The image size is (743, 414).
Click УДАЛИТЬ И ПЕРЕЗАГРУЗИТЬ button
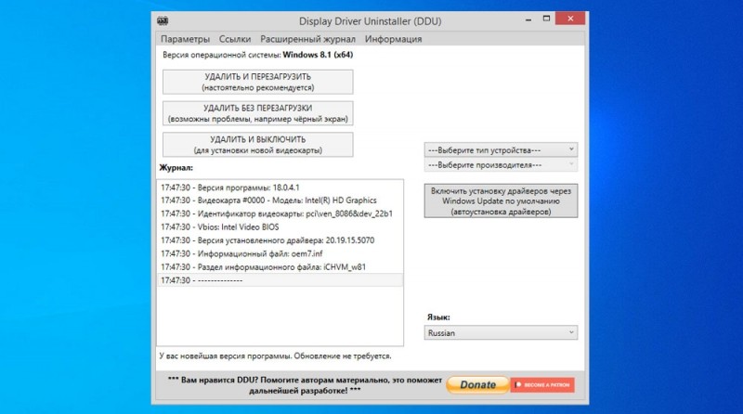(258, 82)
